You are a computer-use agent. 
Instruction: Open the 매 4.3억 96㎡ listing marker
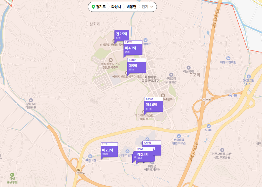[x=133, y=48]
